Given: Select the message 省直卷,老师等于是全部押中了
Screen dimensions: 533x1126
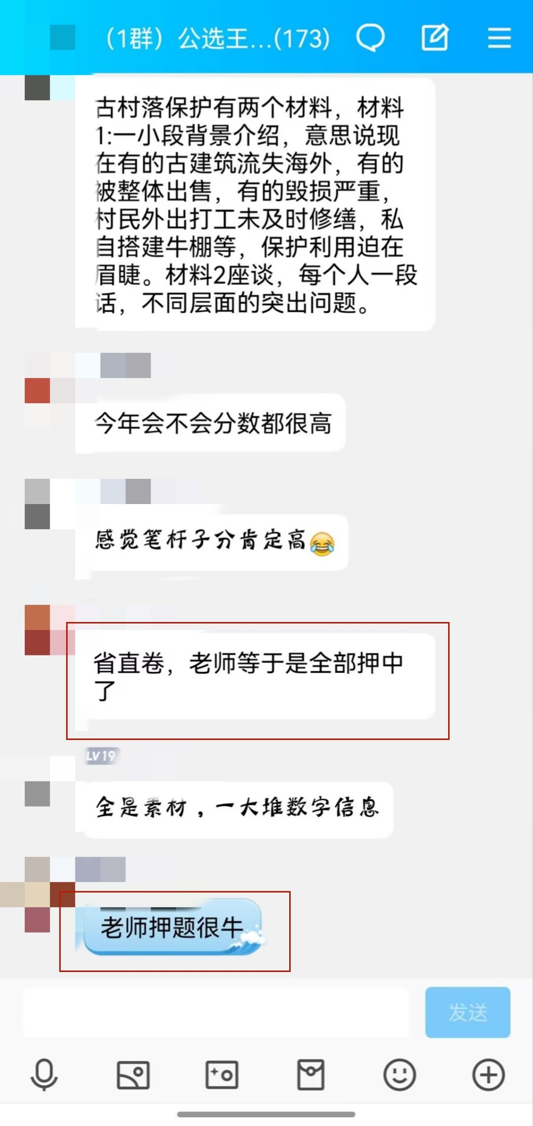Looking at the screenshot, I should [255, 676].
